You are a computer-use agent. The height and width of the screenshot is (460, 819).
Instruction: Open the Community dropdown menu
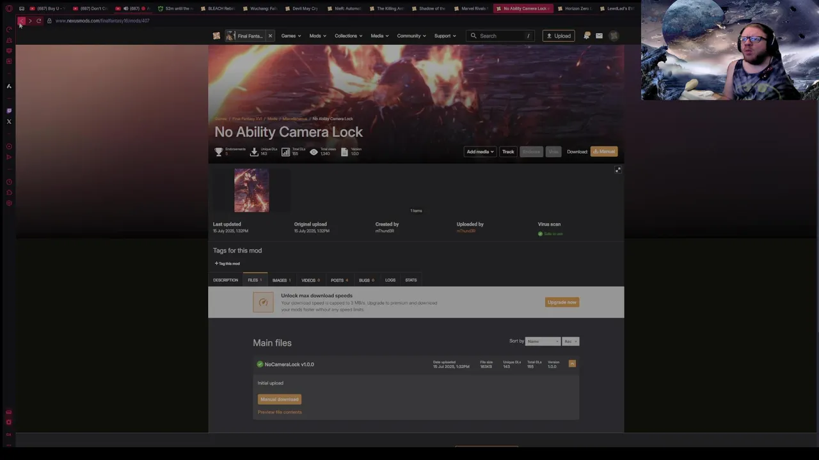pos(411,36)
